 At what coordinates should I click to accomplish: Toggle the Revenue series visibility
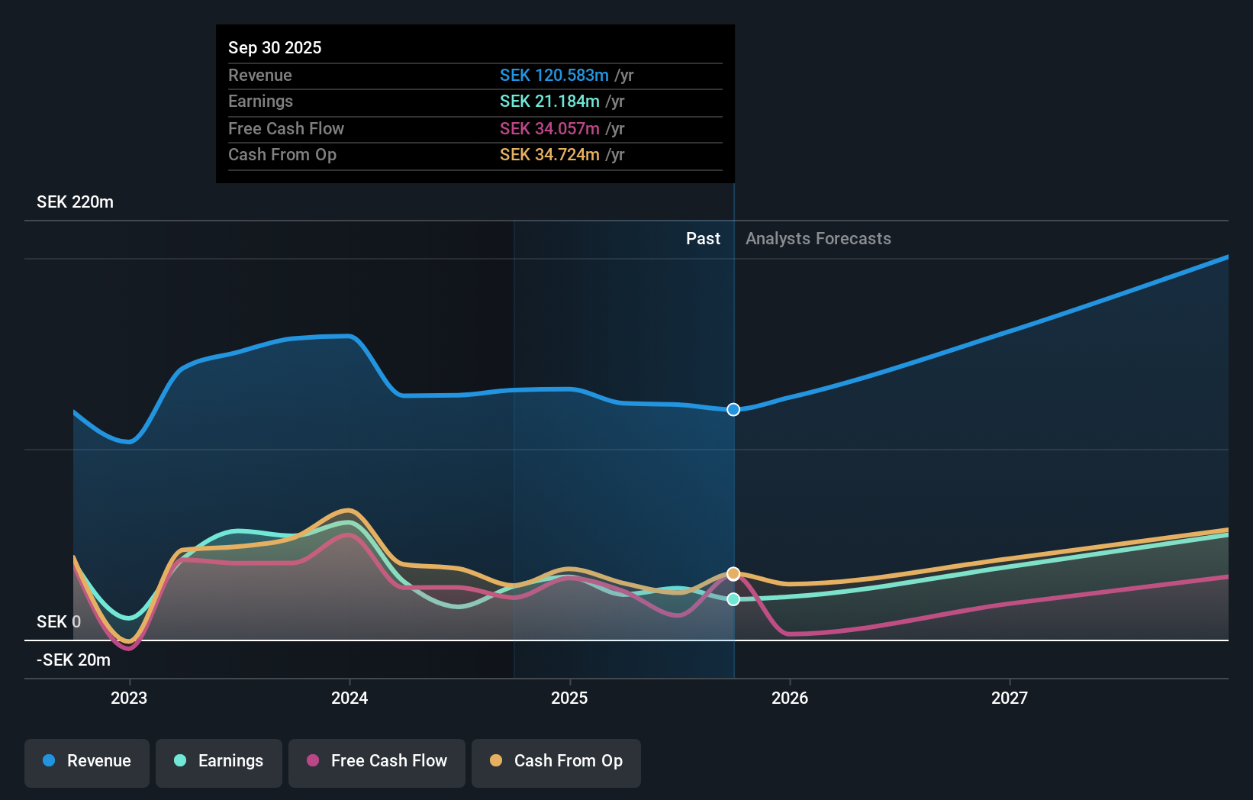point(86,763)
